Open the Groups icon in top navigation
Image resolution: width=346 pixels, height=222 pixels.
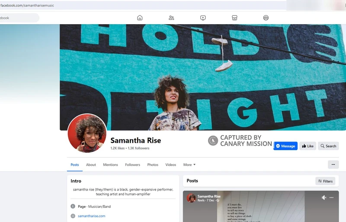pos(266,18)
